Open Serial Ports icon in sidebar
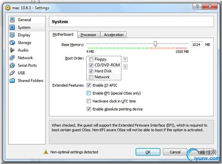 (12, 65)
